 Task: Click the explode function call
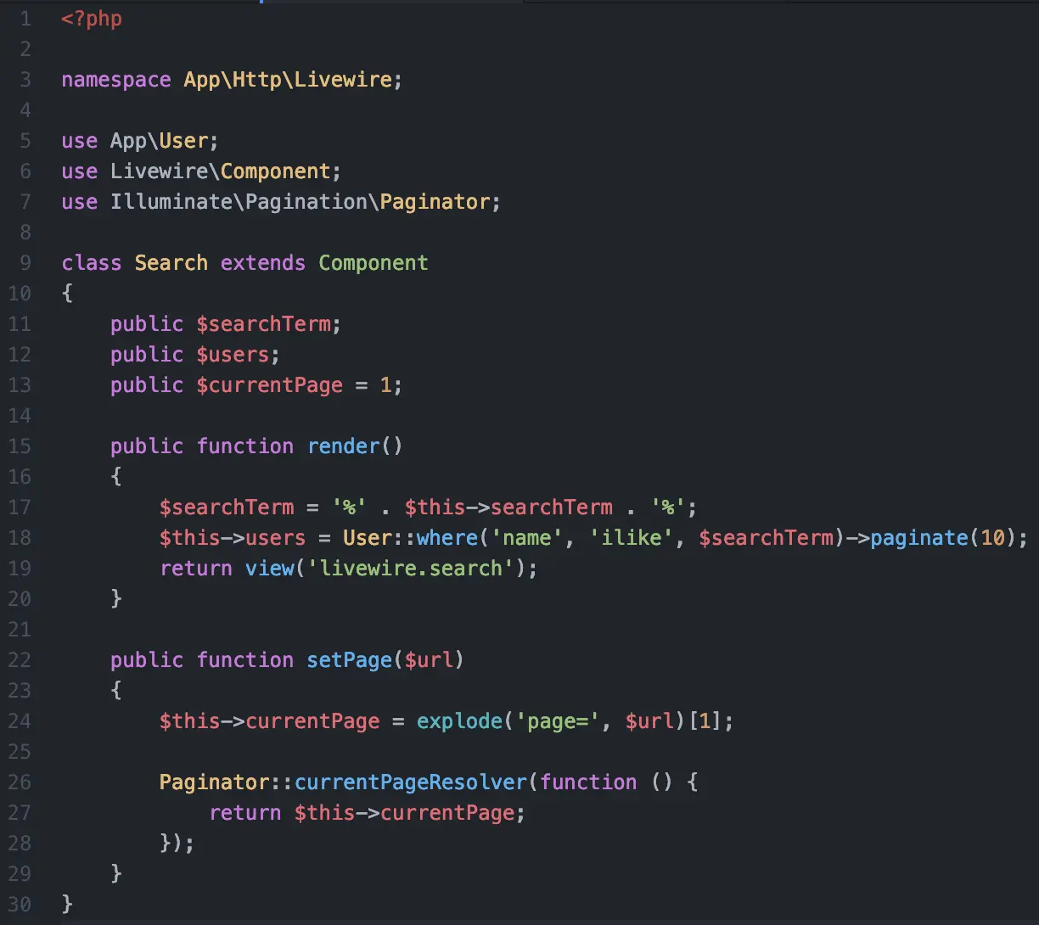coord(460,721)
